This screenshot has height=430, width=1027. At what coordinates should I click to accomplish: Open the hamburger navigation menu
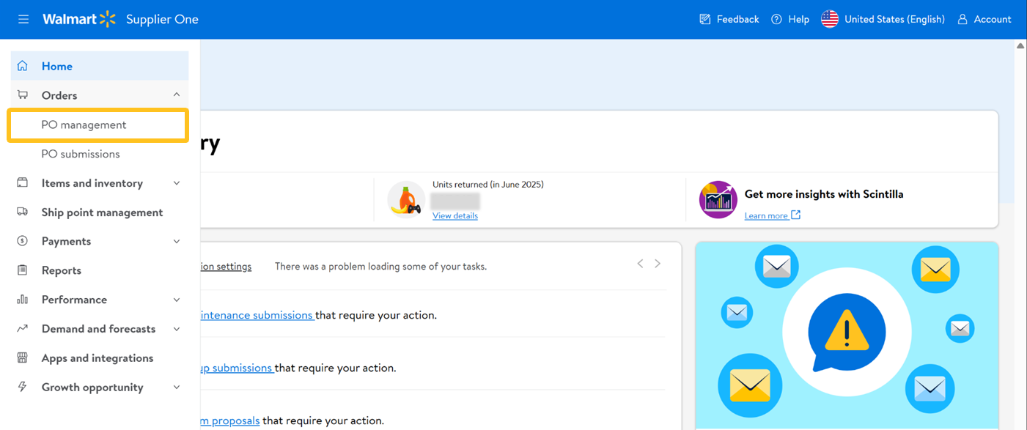pyautogui.click(x=23, y=20)
